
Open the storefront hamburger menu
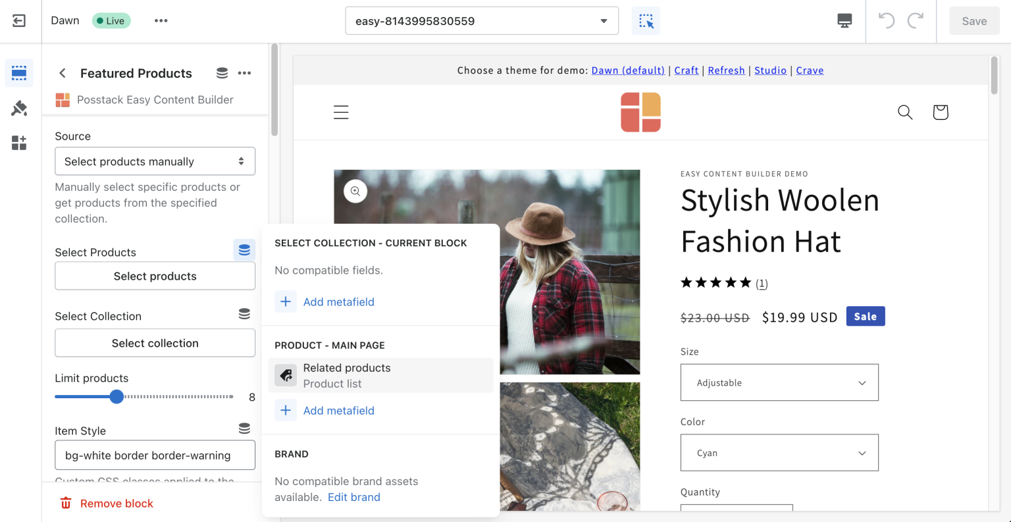pyautogui.click(x=341, y=113)
